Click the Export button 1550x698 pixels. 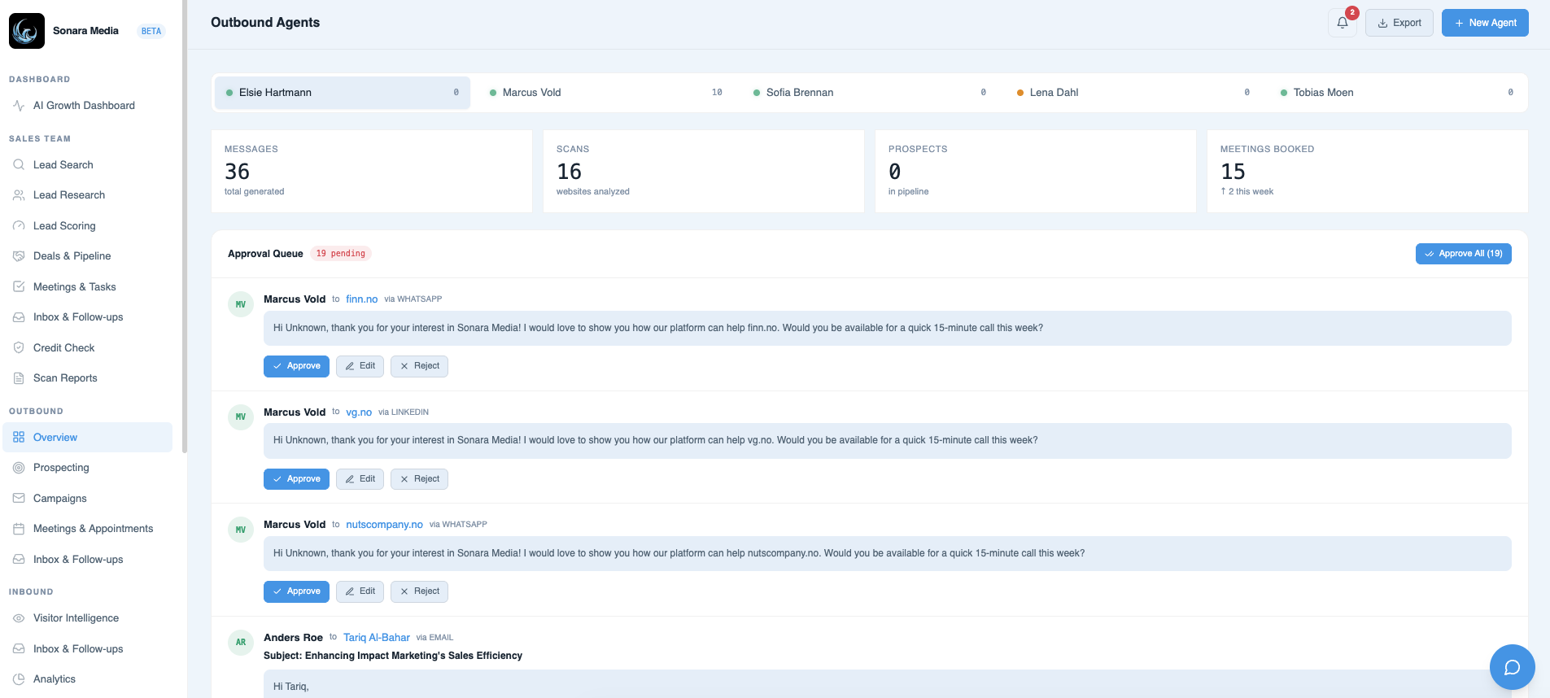click(1399, 23)
